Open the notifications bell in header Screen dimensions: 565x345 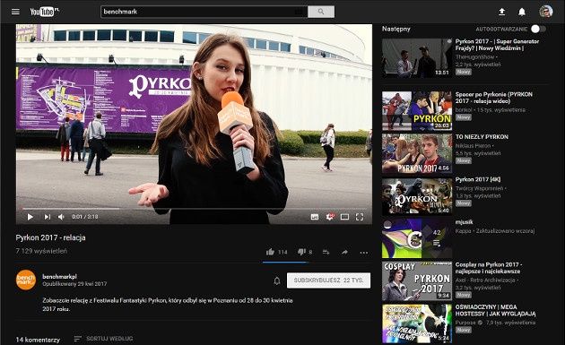[x=522, y=12]
